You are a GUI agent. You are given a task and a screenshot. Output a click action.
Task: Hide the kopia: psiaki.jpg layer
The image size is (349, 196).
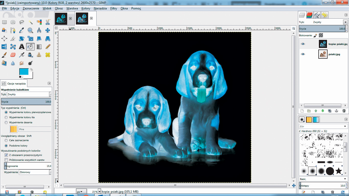point(303,44)
